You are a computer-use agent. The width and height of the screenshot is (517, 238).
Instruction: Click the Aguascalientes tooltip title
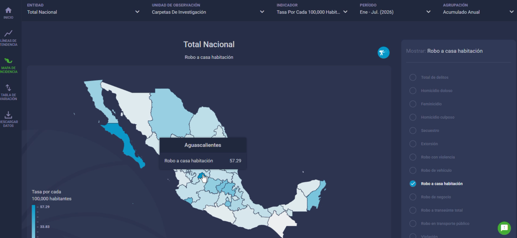click(203, 145)
